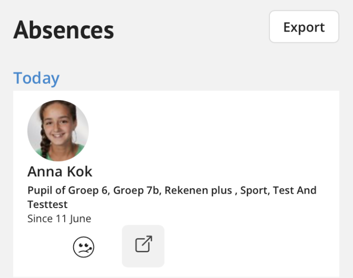Screen dimensions: 353x278
Task: Select the Anna Kok name
Action: click(60, 172)
